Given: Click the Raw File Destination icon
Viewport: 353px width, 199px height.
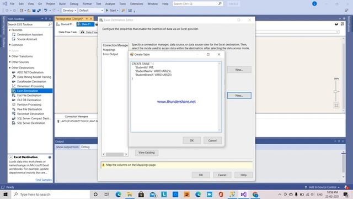Looking at the screenshot, I should [x=14, y=109].
